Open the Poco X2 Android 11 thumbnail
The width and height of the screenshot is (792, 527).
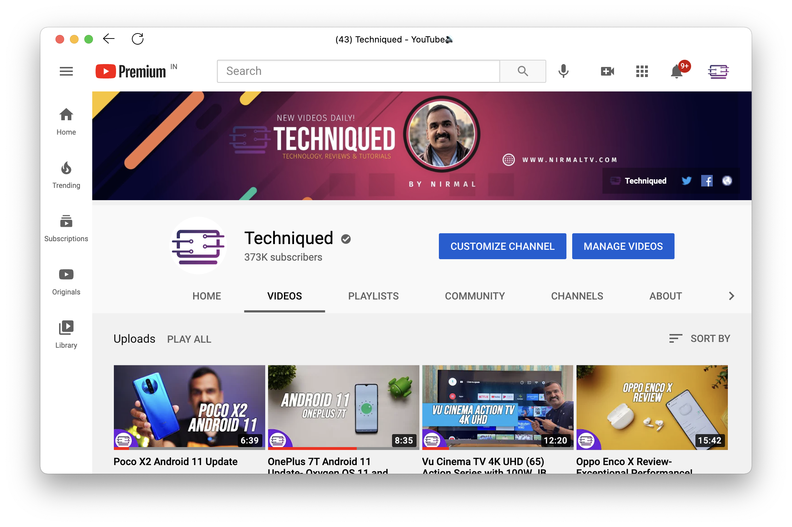click(190, 407)
